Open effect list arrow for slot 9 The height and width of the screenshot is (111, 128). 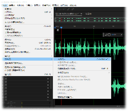[x=48, y=94]
